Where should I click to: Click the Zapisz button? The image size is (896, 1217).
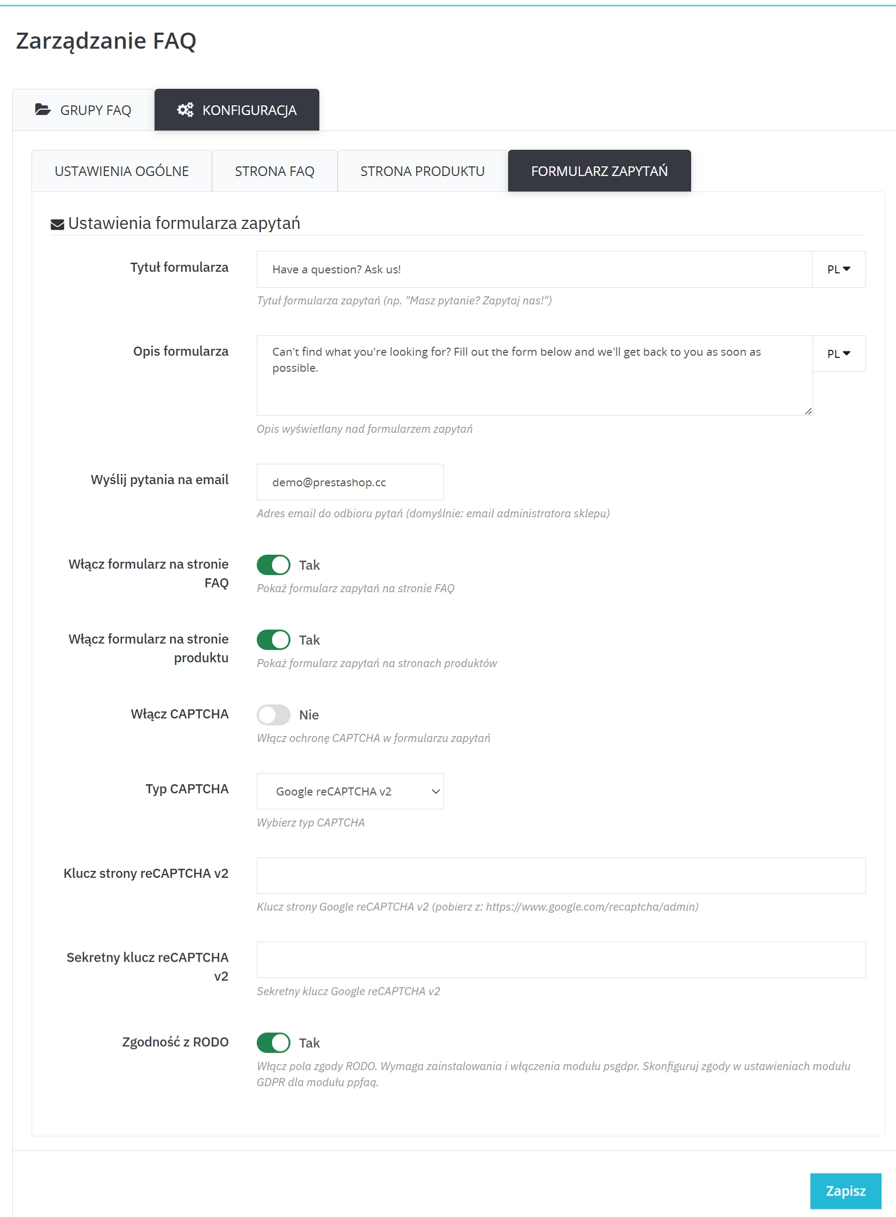click(x=846, y=1191)
